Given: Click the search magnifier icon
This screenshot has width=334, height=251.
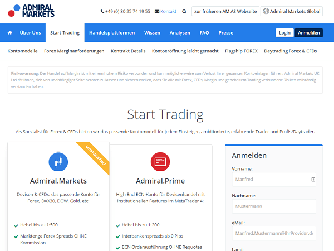Looking at the screenshot, I should click(x=184, y=12).
